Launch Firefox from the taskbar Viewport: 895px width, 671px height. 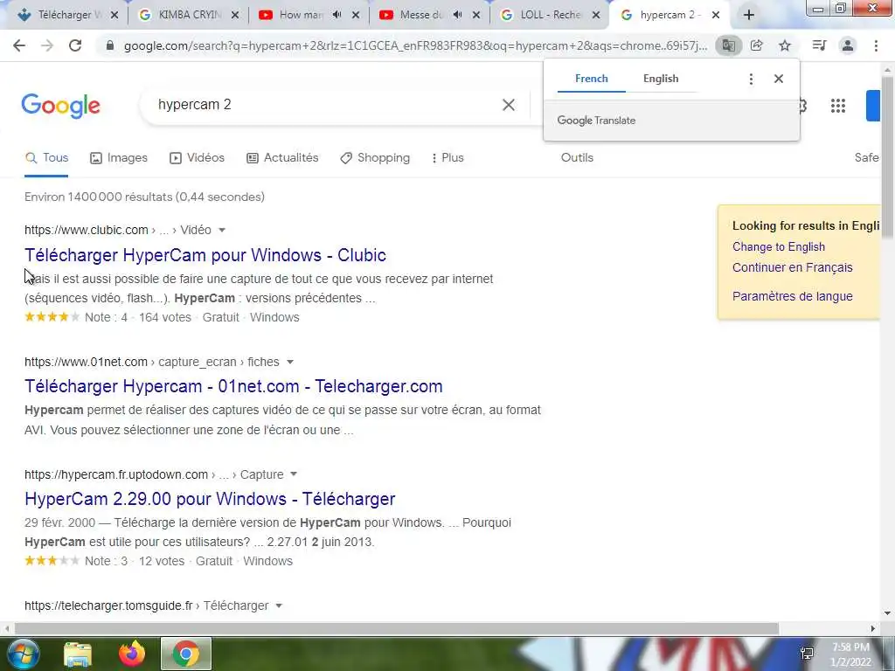(132, 654)
